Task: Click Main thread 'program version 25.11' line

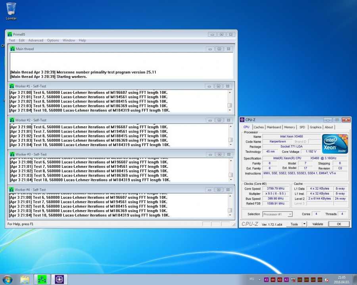Action: [83, 72]
